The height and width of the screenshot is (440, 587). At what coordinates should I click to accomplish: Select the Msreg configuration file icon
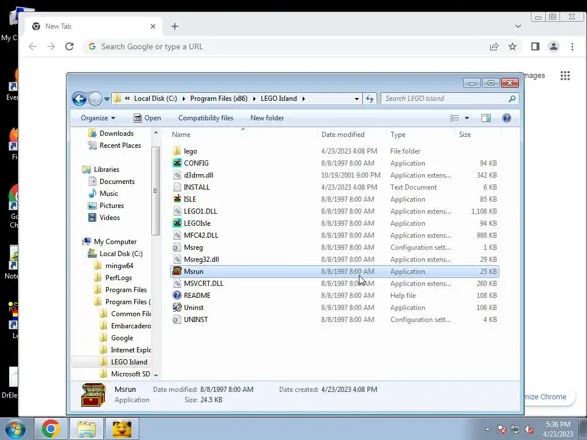click(177, 247)
